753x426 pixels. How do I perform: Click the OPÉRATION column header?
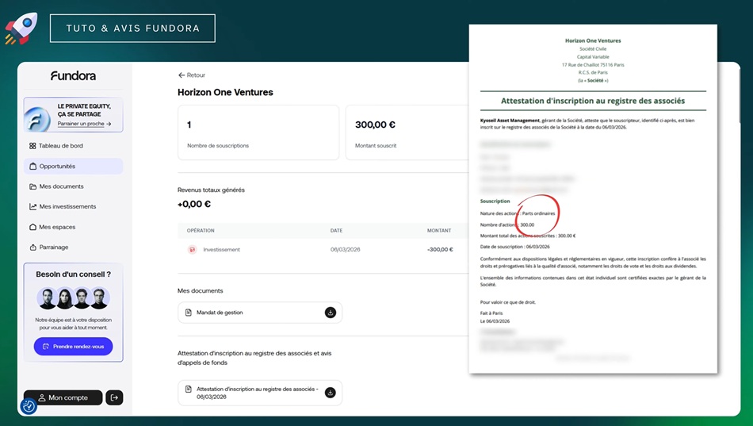coord(201,231)
